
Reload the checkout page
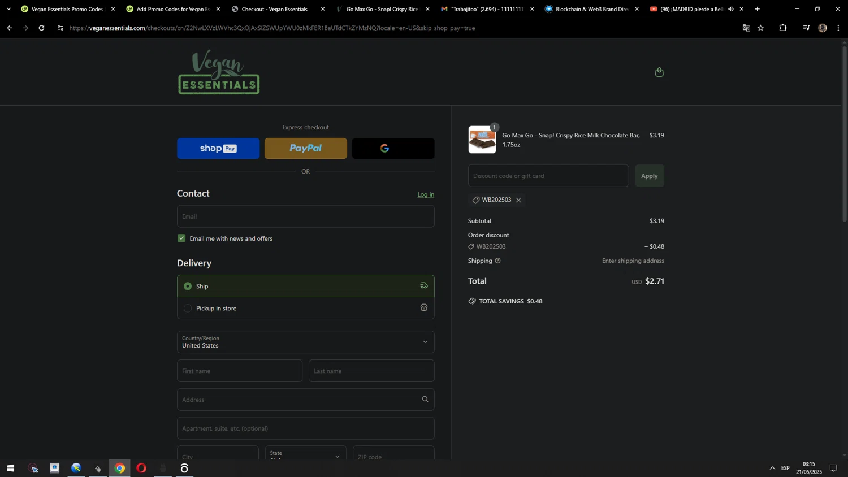pyautogui.click(x=41, y=28)
